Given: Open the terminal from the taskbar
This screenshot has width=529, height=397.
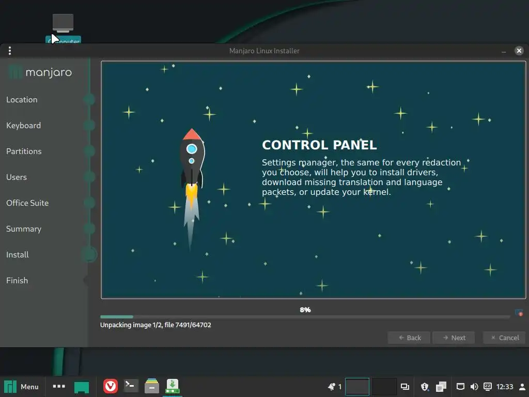Looking at the screenshot, I should [x=131, y=386].
